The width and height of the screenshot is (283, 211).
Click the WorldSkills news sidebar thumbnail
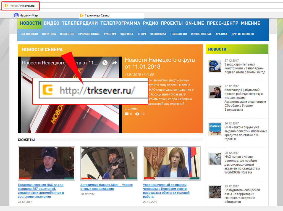(215, 159)
